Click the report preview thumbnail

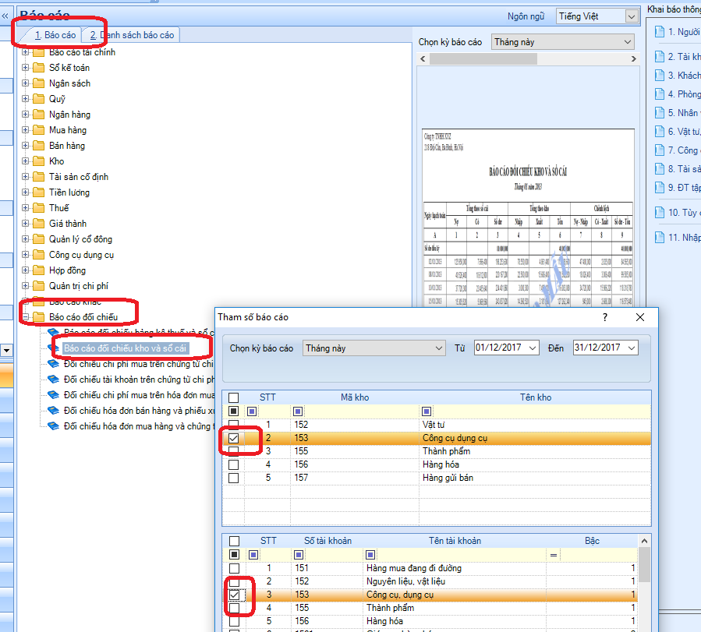pos(528,217)
